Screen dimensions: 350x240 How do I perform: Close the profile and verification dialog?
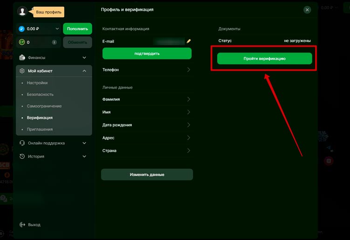[307, 10]
